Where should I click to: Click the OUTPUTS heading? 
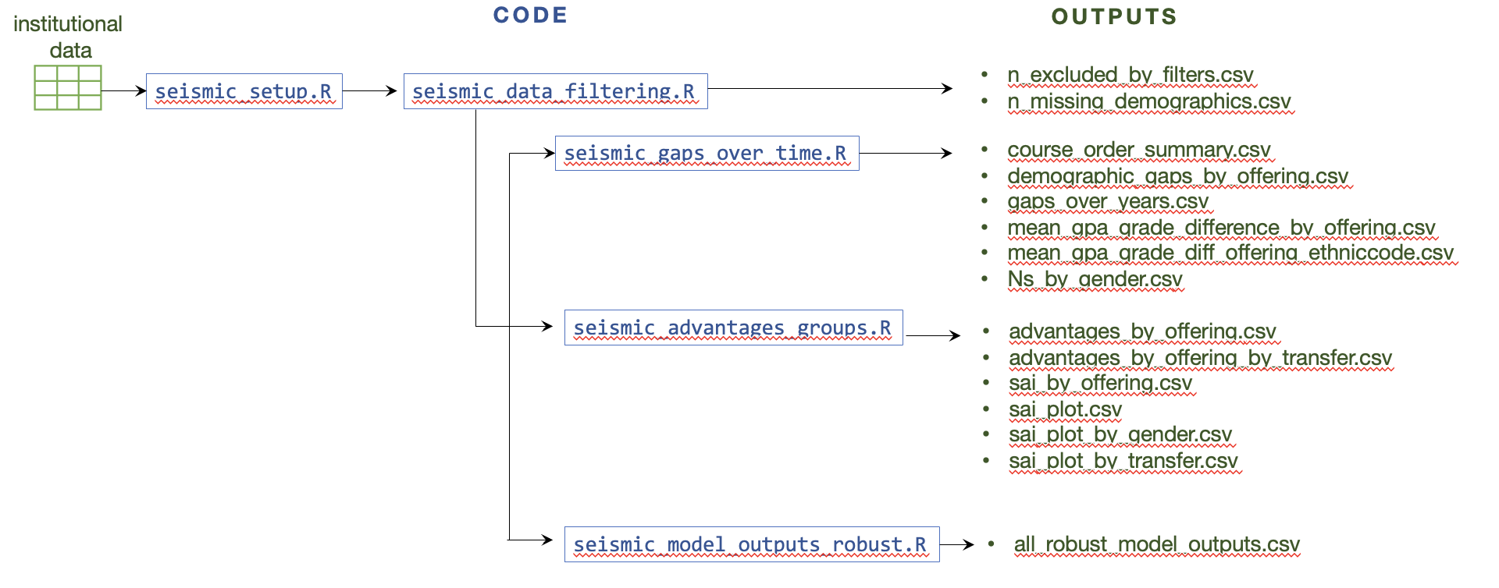click(1114, 16)
